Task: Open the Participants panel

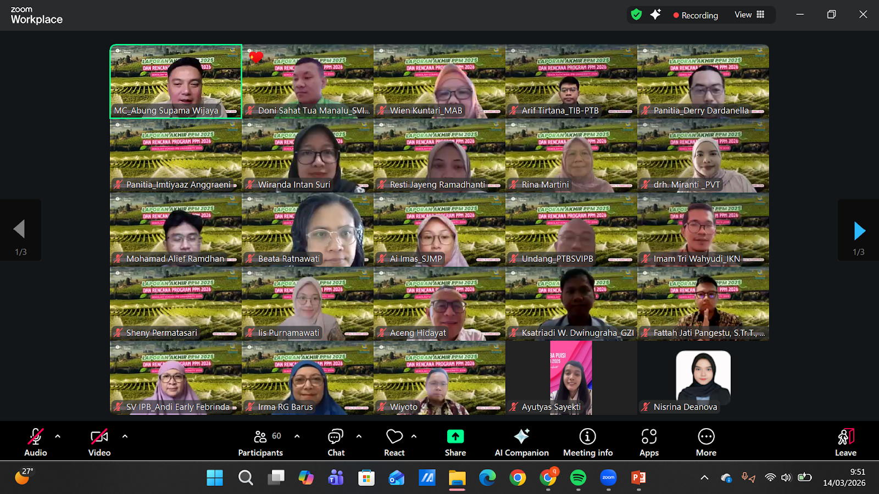Action: pos(260,442)
